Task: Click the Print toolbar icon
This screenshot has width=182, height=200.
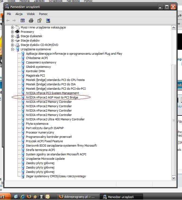Action: [31, 21]
